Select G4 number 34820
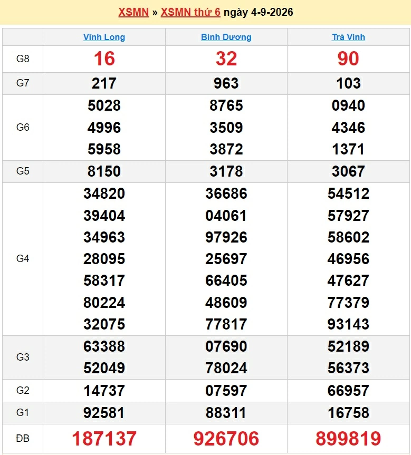This screenshot has height=455, width=411. tap(104, 193)
